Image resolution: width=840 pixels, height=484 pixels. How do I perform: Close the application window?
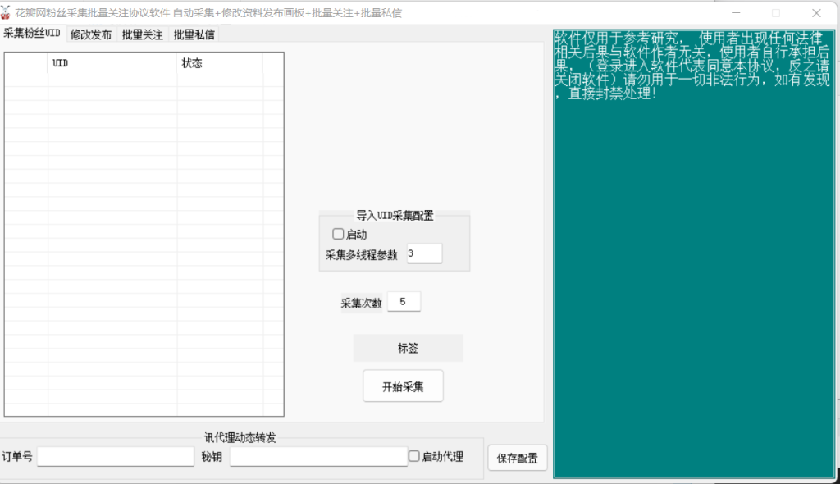click(816, 13)
